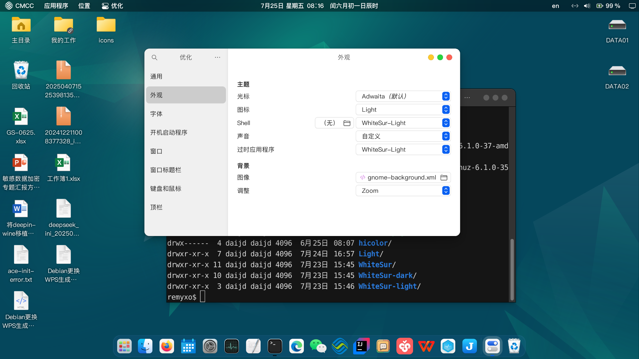Open the system monitor in dock
The width and height of the screenshot is (639, 359).
point(232,346)
